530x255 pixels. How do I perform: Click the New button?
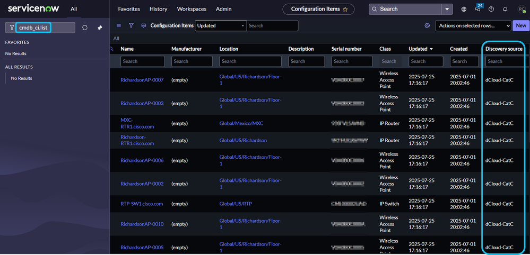[520, 25]
